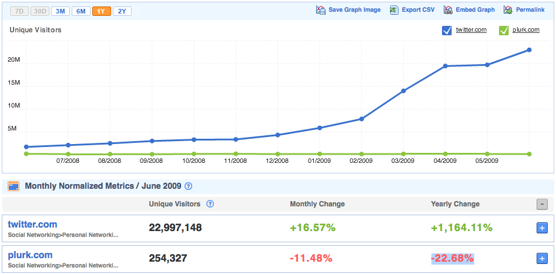Open help icon next to June 2009

click(x=189, y=186)
